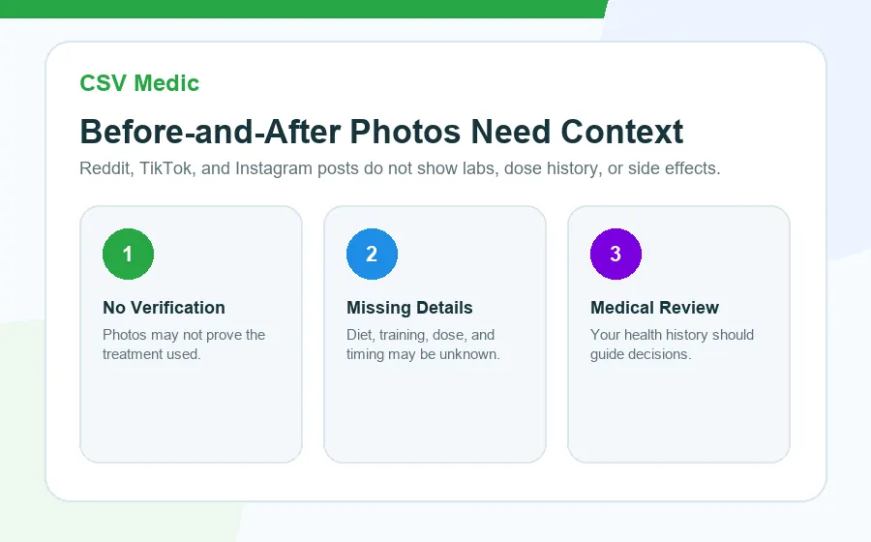Click the 'Missing Details' card title
The image size is (871, 542).
tap(409, 307)
